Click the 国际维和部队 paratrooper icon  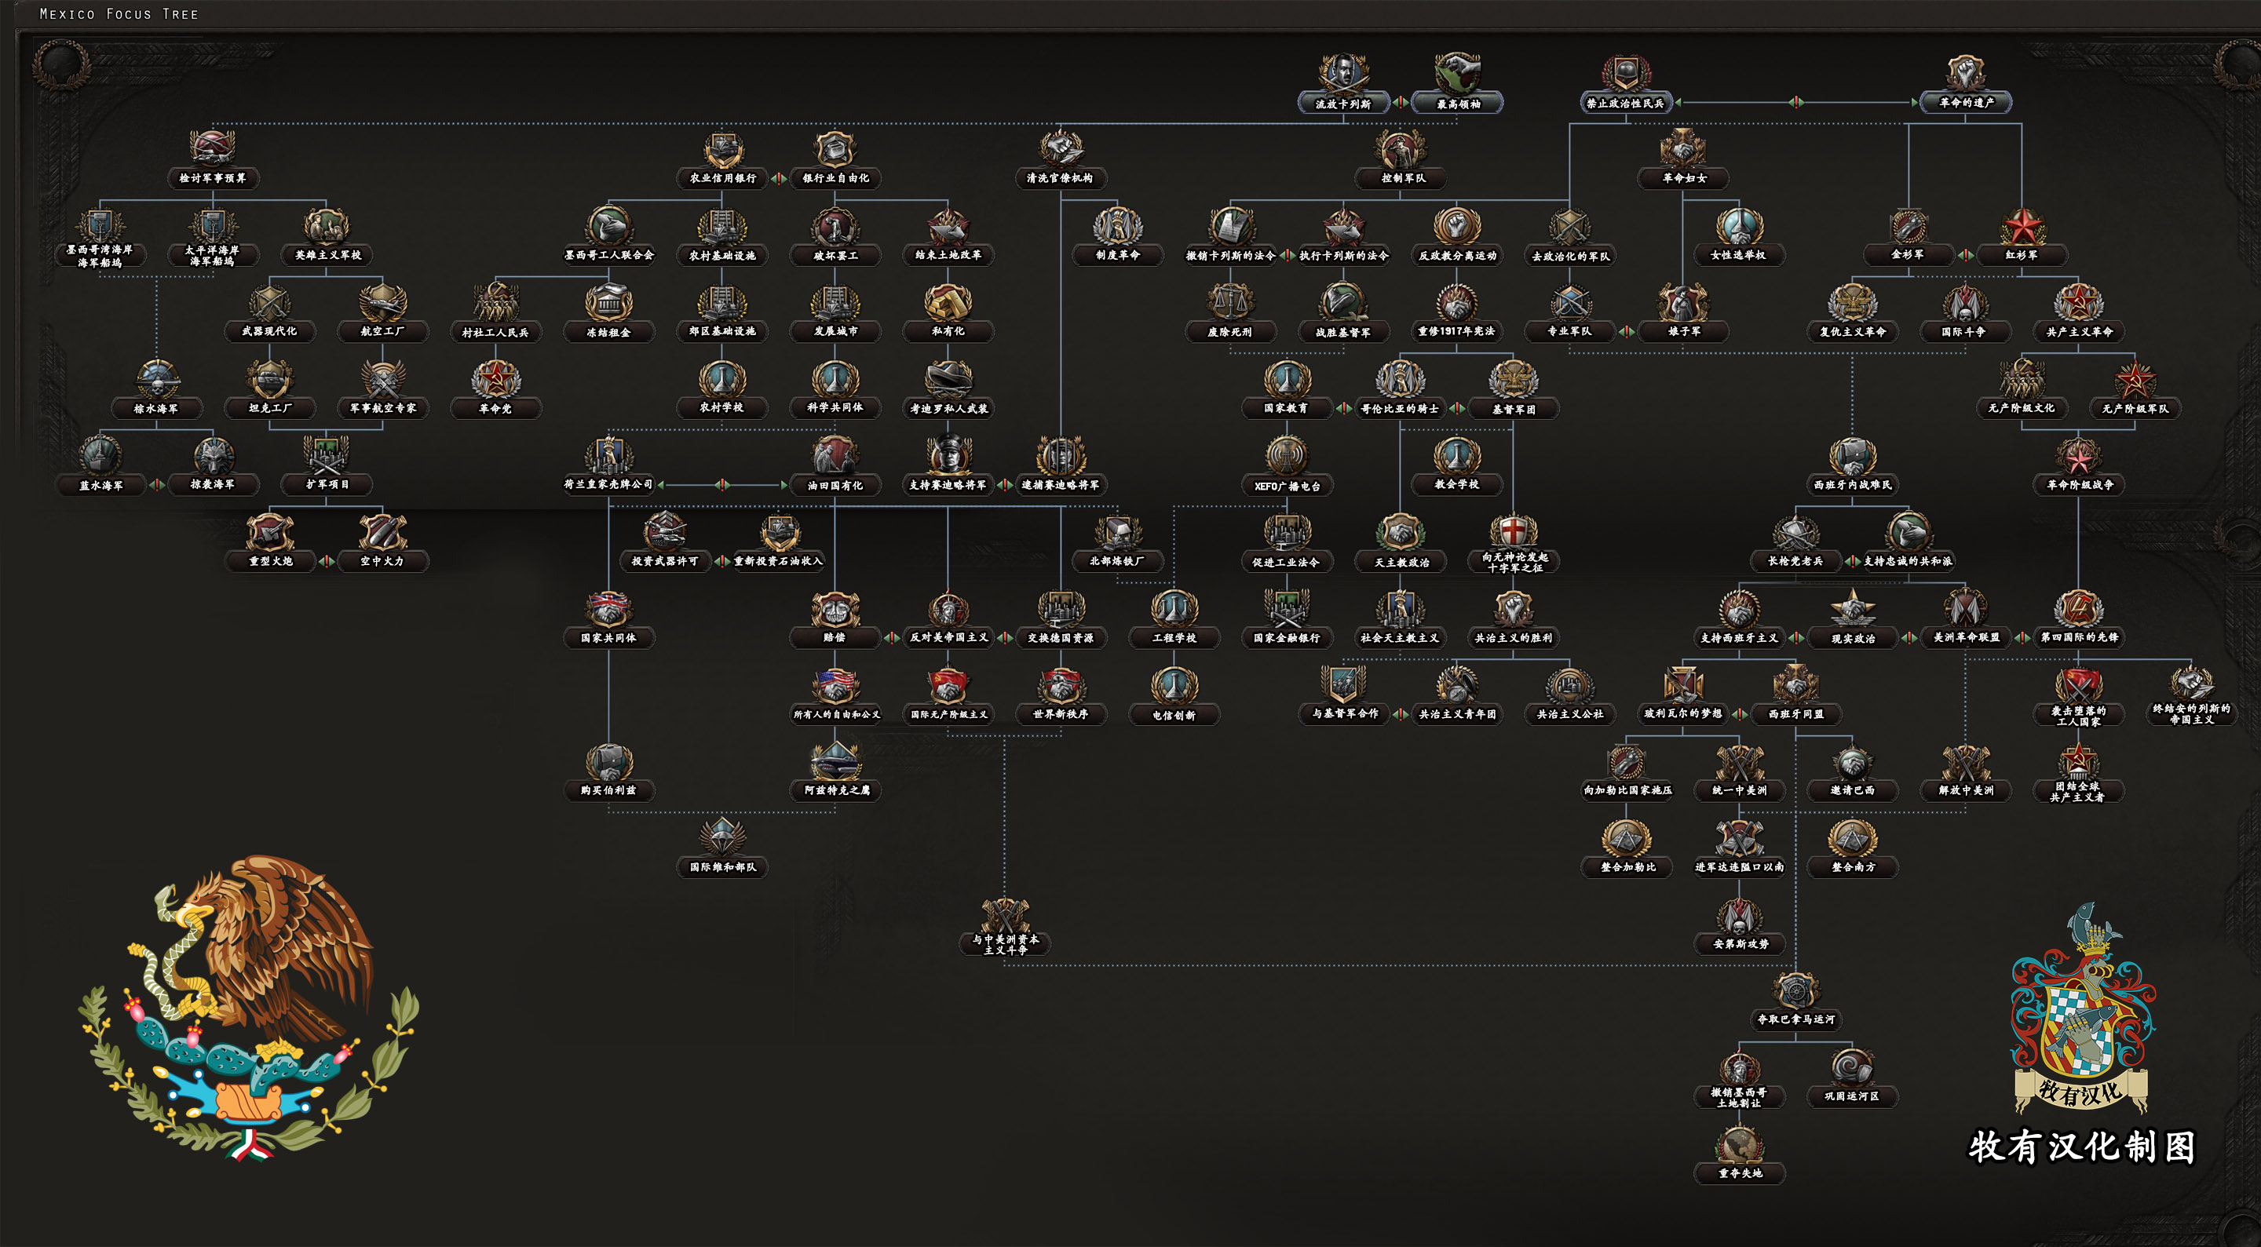pos(722,837)
